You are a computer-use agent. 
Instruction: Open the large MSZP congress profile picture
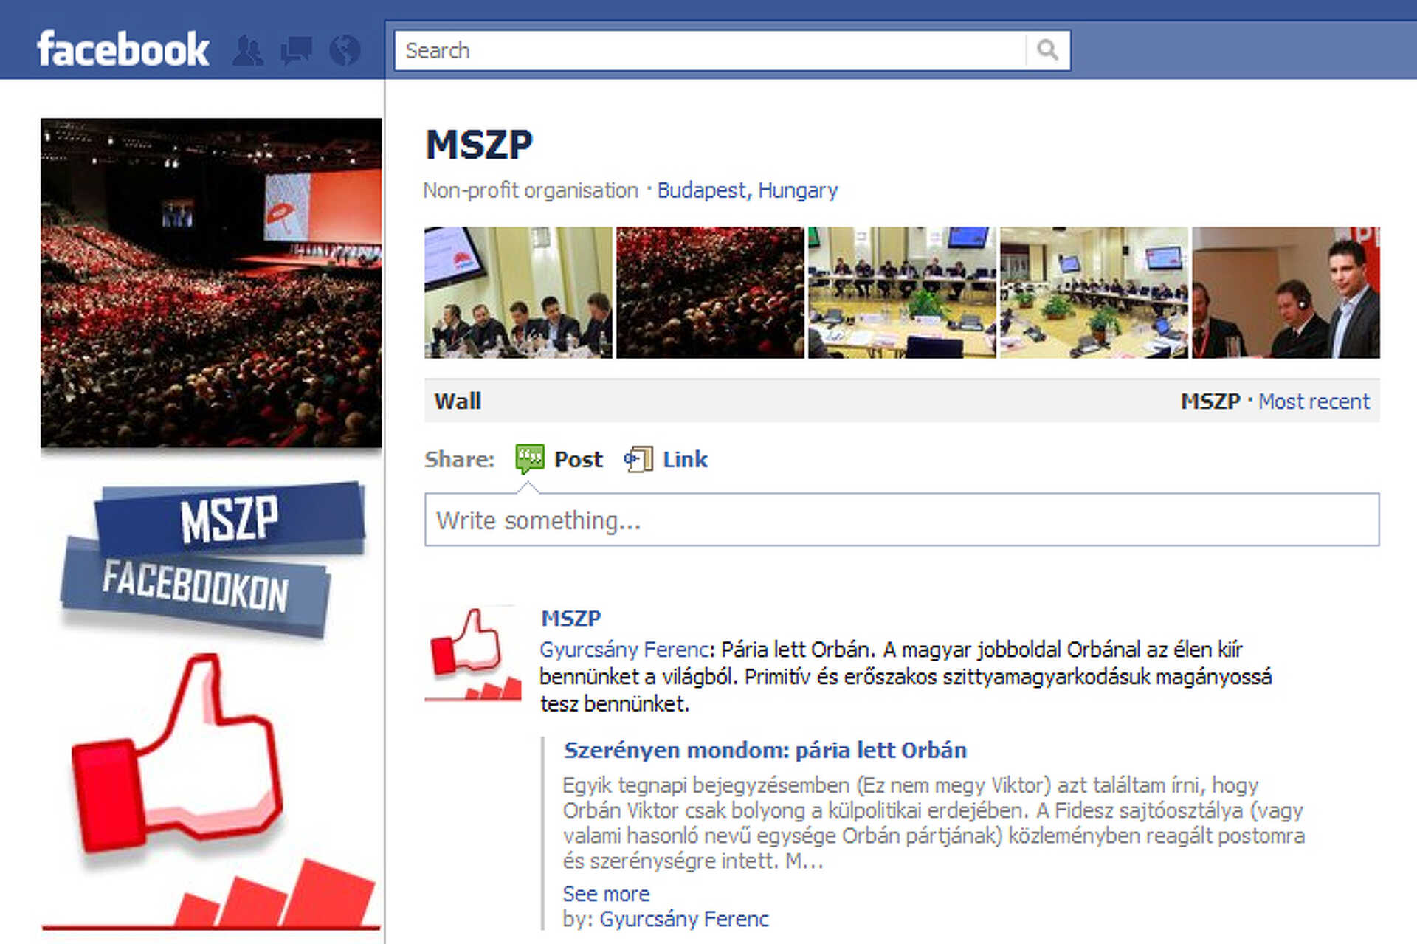coord(211,283)
